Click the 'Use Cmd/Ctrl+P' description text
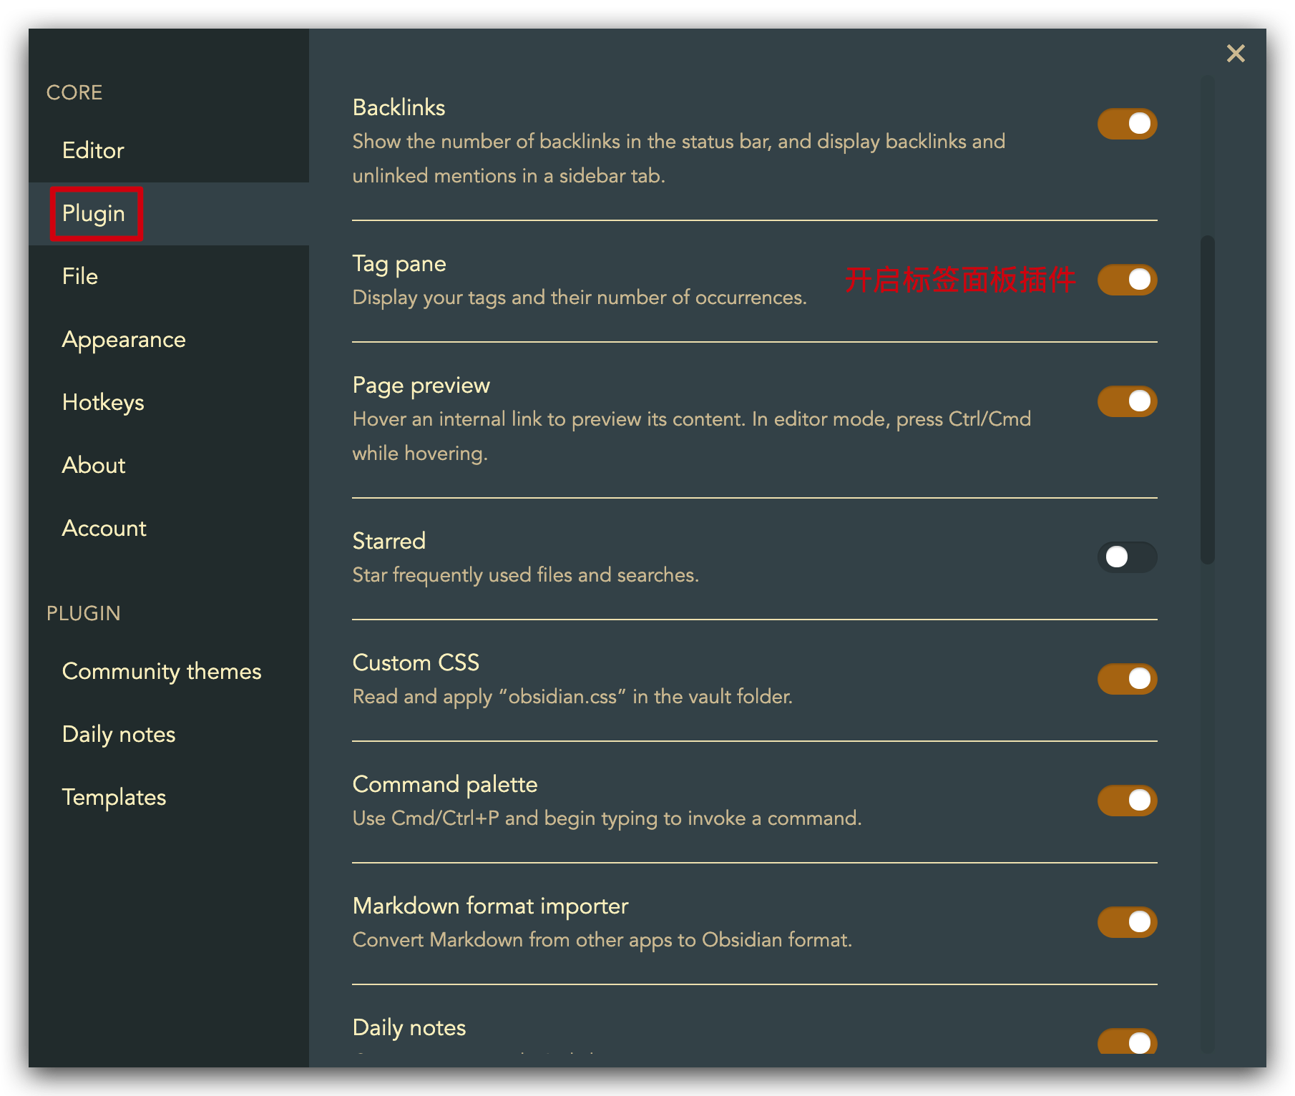The height and width of the screenshot is (1096, 1295). (x=607, y=818)
